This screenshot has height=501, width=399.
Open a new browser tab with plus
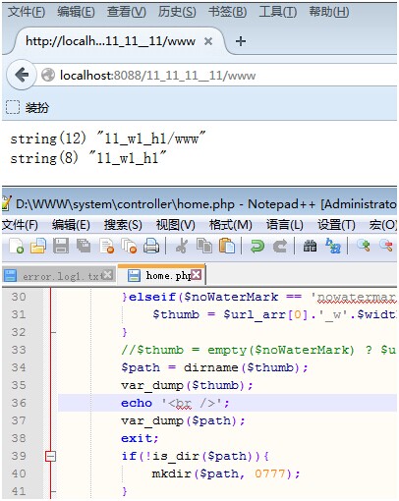coord(241,41)
